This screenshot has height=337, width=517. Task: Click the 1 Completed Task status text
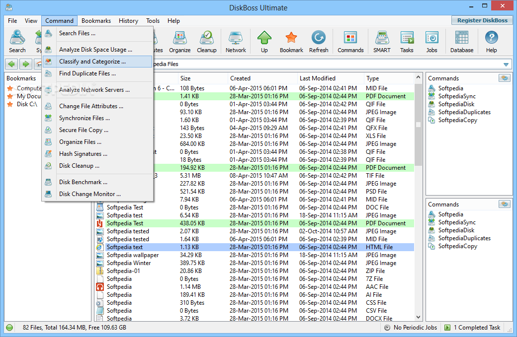click(x=477, y=328)
